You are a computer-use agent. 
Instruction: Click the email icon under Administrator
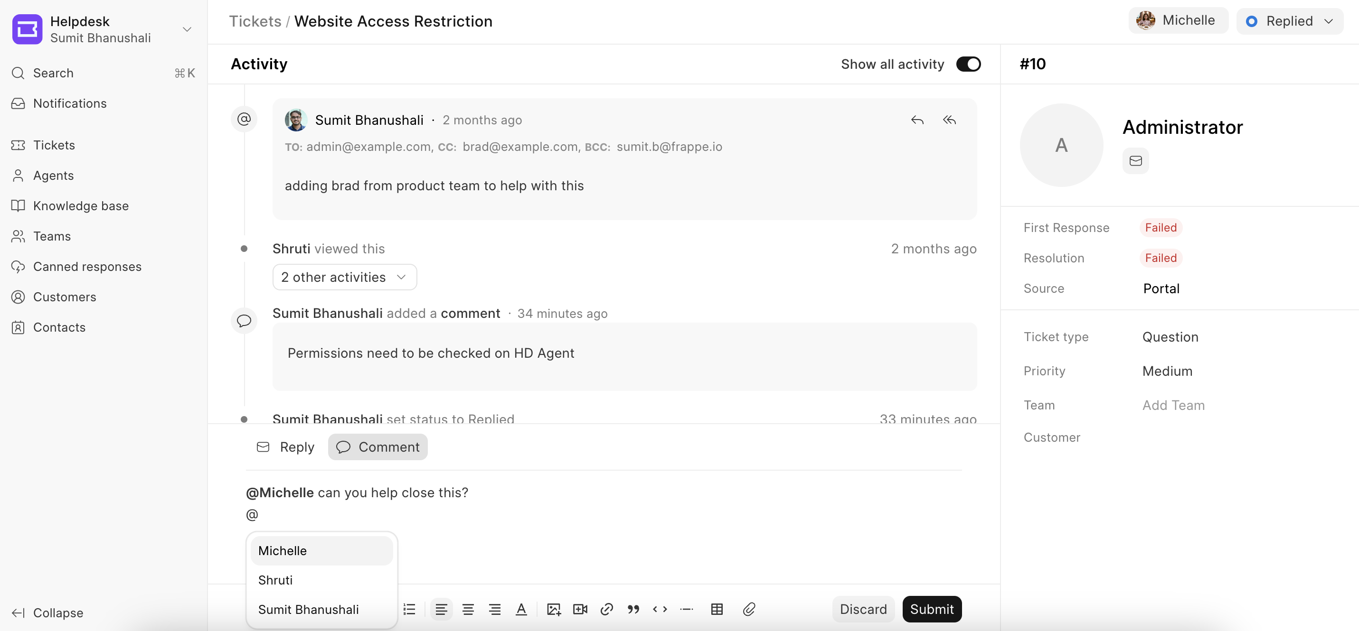point(1136,160)
